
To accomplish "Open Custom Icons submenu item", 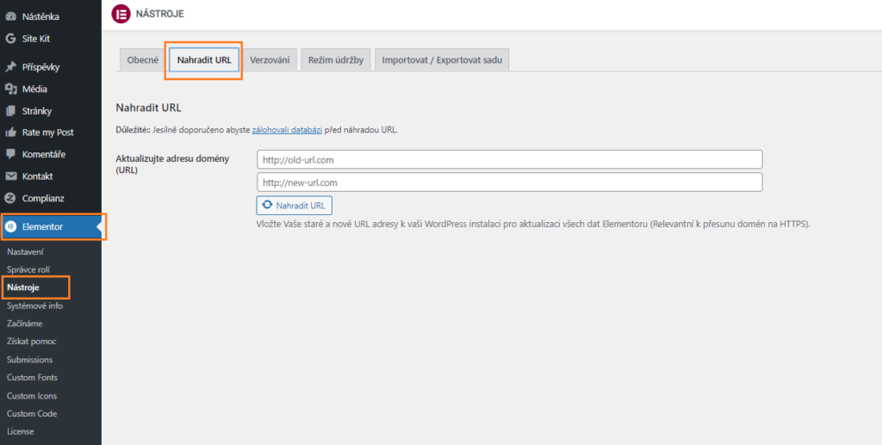I will click(x=32, y=396).
